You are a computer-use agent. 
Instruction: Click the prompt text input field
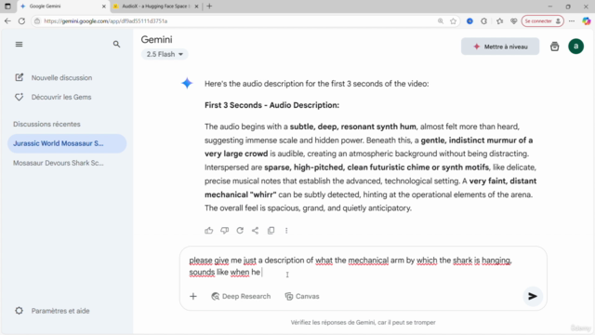pos(364,266)
